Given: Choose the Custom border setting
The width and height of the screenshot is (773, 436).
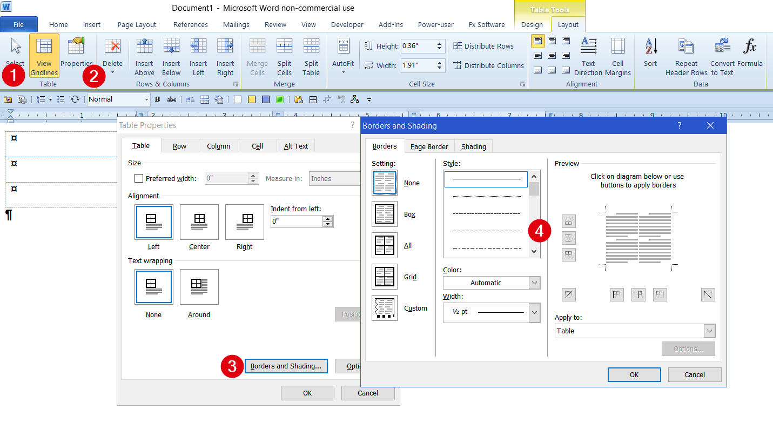Looking at the screenshot, I should point(385,308).
